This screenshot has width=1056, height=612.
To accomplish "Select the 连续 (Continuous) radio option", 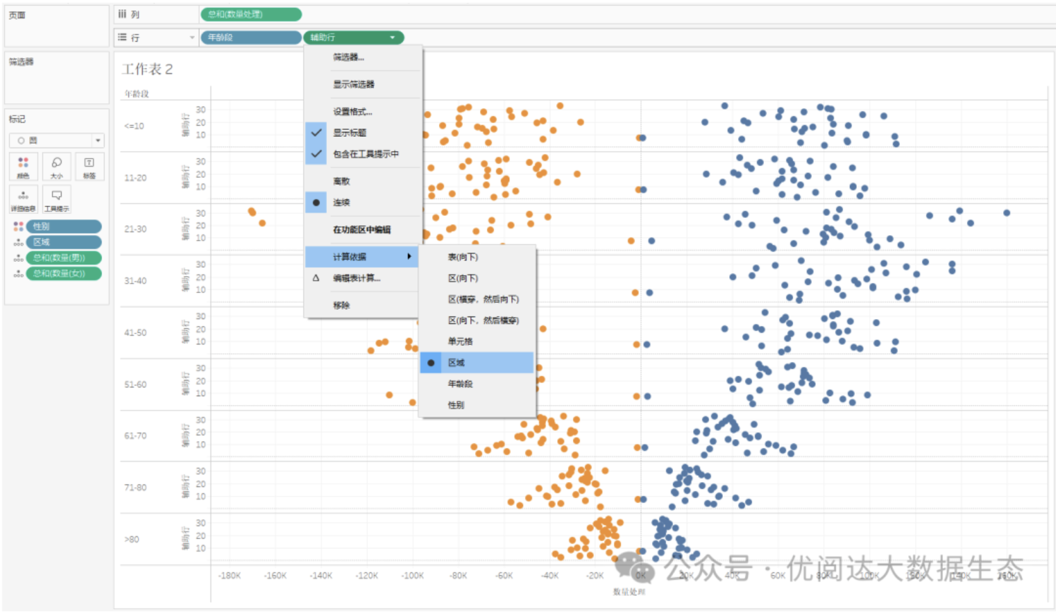I will [341, 202].
